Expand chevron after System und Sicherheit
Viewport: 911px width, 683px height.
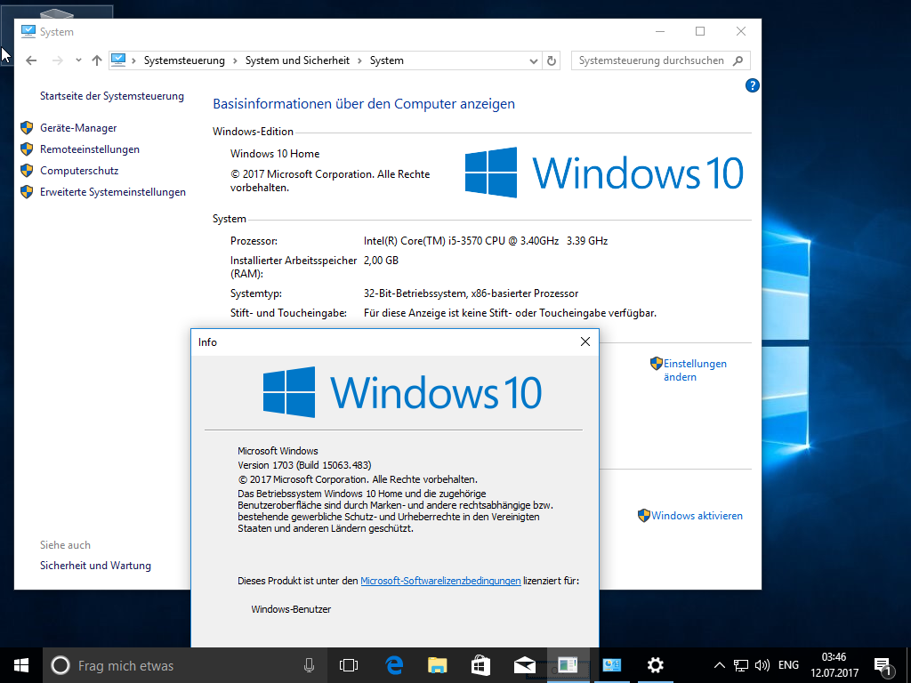point(360,60)
